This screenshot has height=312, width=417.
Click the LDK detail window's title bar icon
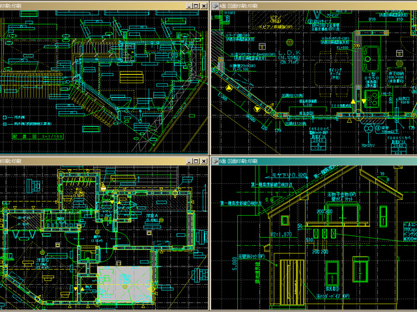coord(216,5)
